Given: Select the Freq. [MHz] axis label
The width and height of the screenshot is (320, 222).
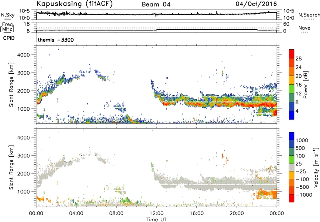Looking at the screenshot, I should coord(7,27).
